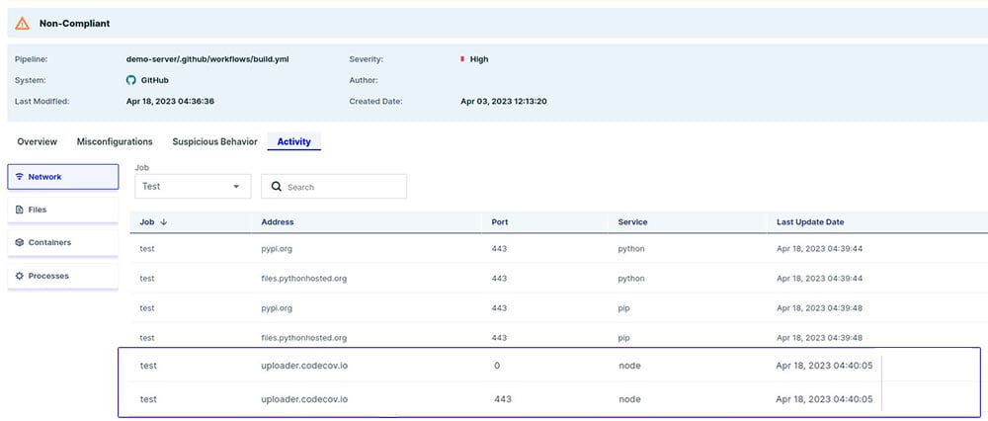
Task: Click the Address column header
Action: point(278,222)
